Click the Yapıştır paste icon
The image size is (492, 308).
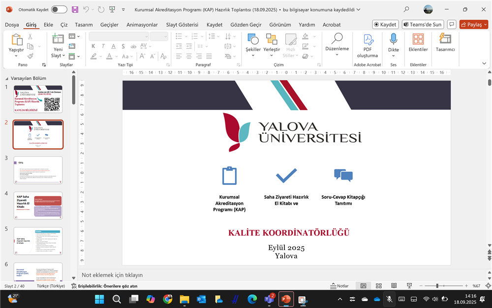[x=16, y=40]
